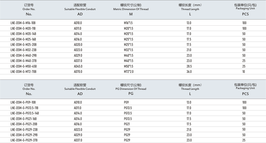Image resolution: width=266 pixels, height=143 pixels.
Task: Click packaging unit value 10
Action: point(244,71)
